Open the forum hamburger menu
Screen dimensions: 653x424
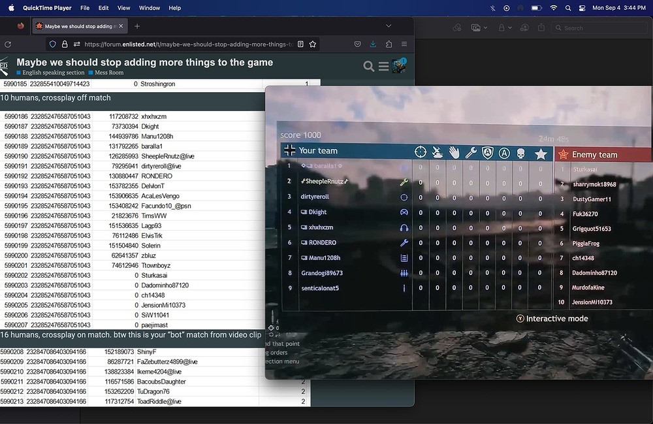click(x=383, y=66)
